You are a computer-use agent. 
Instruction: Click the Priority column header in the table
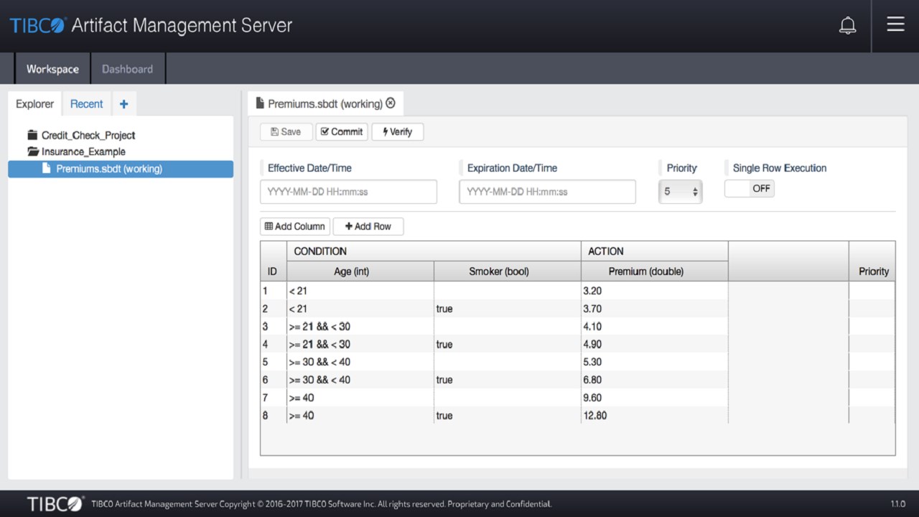(872, 271)
